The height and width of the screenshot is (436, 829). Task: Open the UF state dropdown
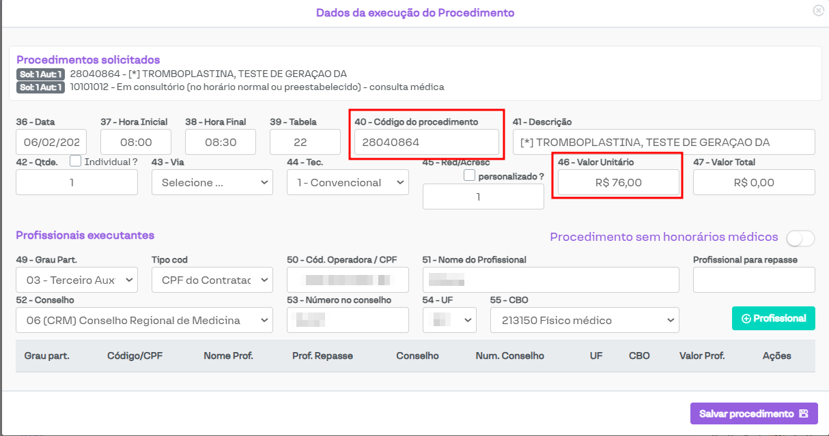click(449, 320)
